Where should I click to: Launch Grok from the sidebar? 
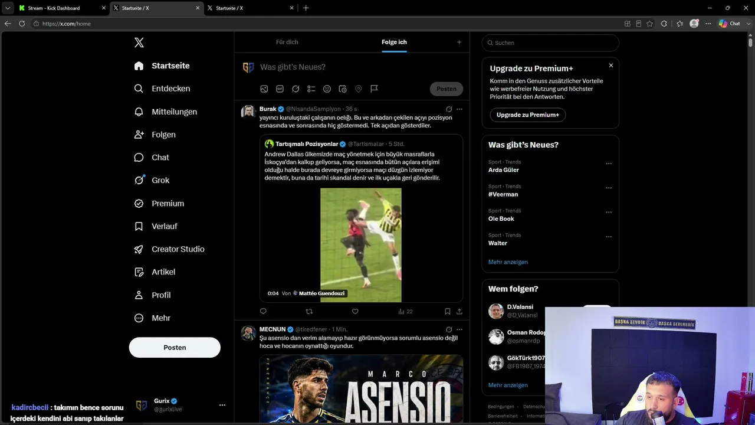click(x=152, y=180)
